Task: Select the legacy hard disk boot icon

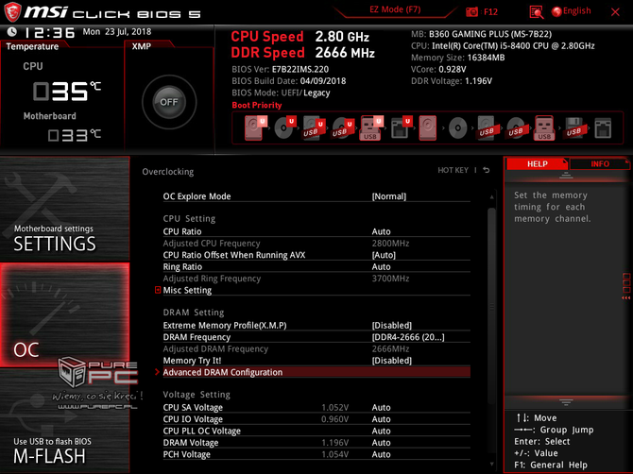Action: click(428, 127)
